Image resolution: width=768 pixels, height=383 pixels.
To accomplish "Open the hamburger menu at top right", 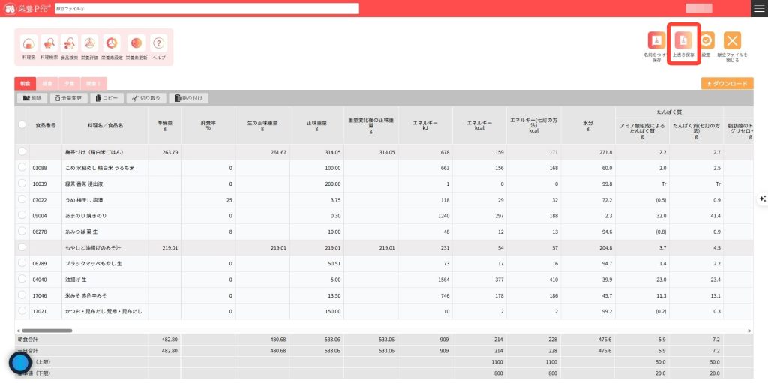I will click(759, 8).
